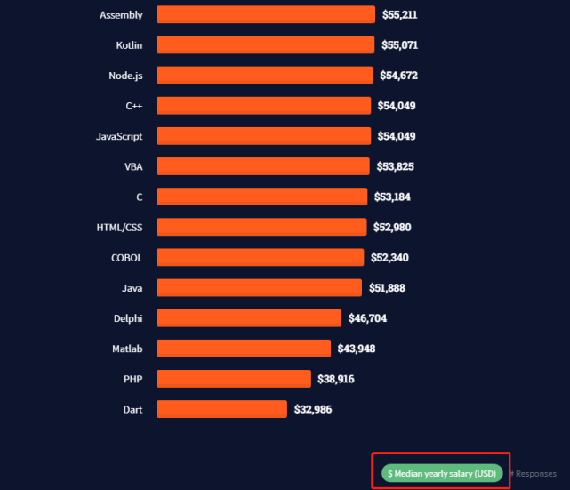This screenshot has height=490, width=570.
Task: Click the Delphi orange bar
Action: pyautogui.click(x=248, y=317)
